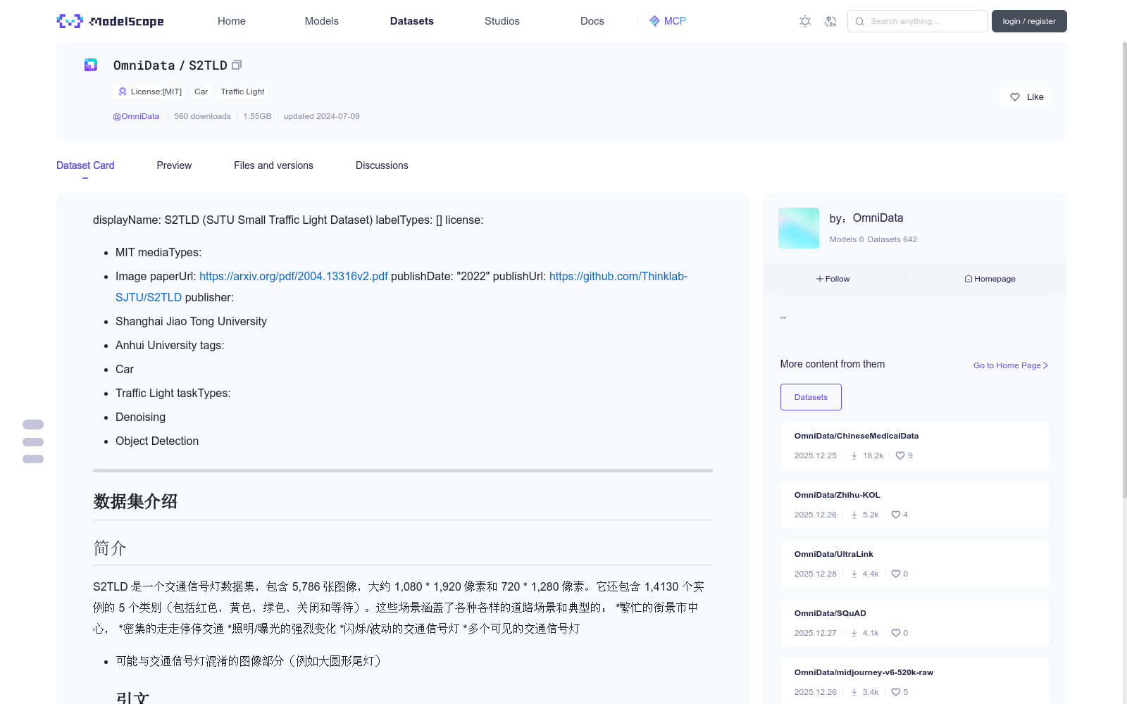Focus the Search anything input field

tap(918, 21)
